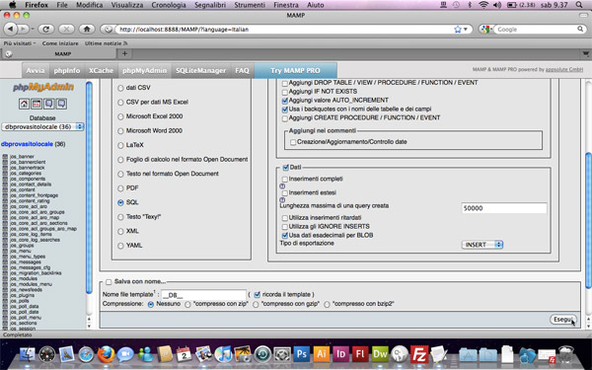Open the jos_content table link
This screenshot has width=592, height=370.
pos(23,189)
